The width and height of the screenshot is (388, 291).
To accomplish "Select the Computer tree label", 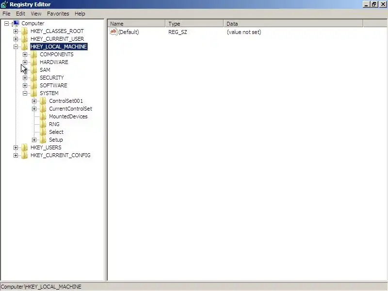I will 33,23.
